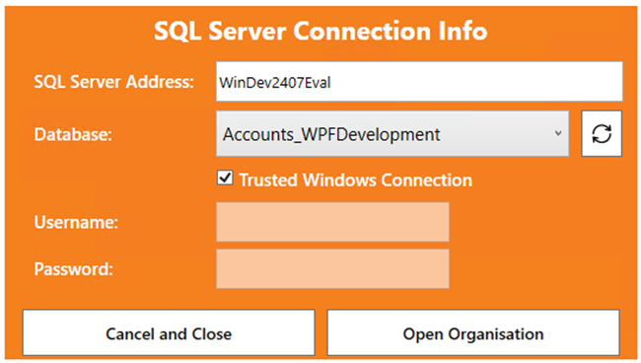The width and height of the screenshot is (641, 363).
Task: Click the 'Database:' label text
Action: coord(73,134)
